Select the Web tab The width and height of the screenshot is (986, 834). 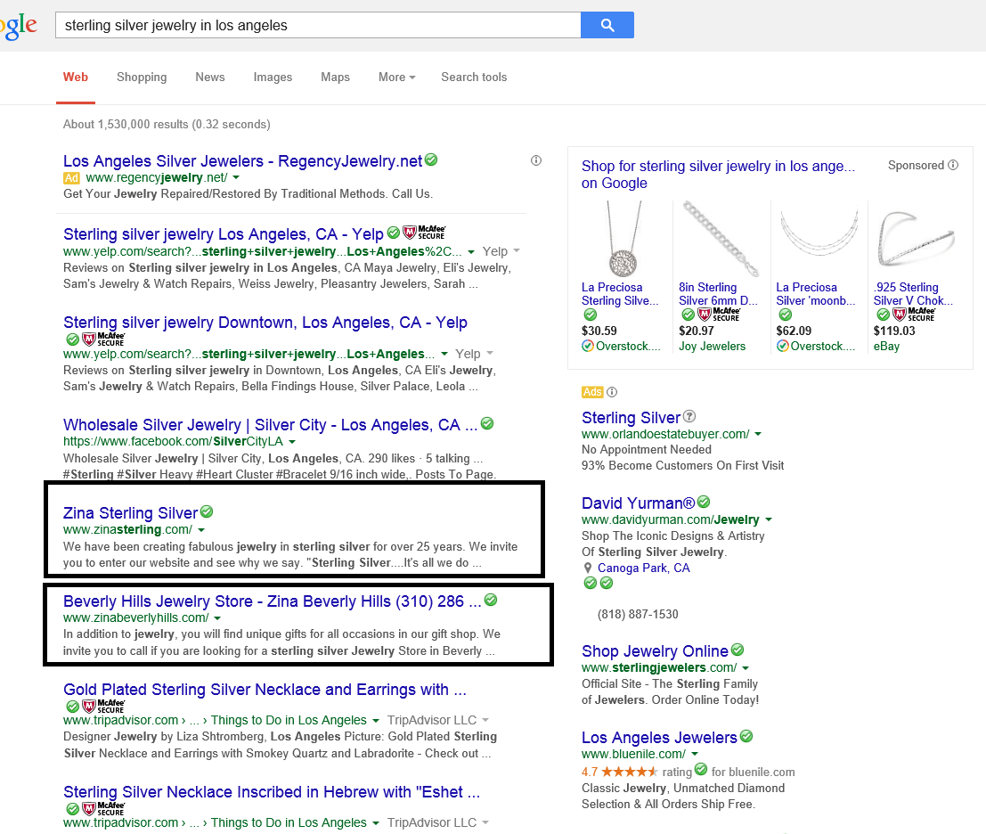(76, 77)
